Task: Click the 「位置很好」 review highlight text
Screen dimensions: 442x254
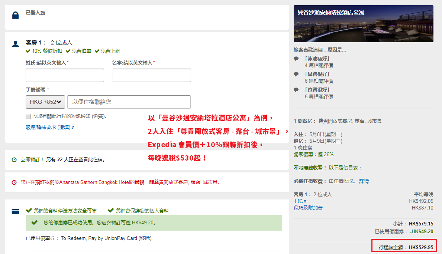Action: 317,90
